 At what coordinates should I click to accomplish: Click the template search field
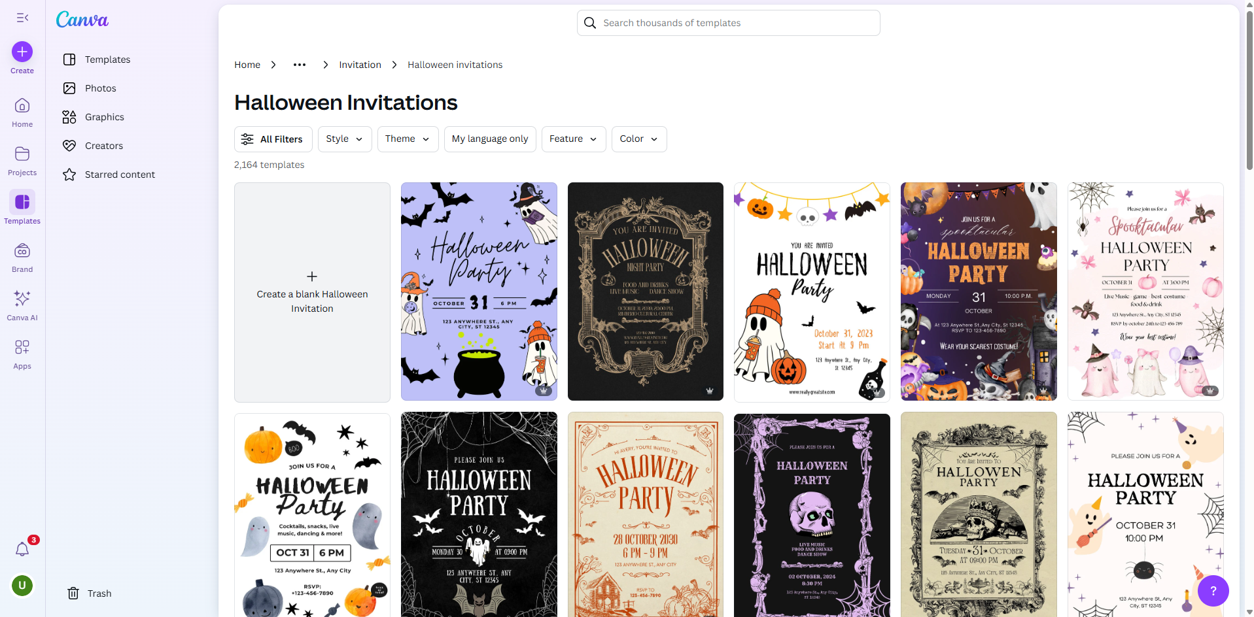click(x=727, y=22)
